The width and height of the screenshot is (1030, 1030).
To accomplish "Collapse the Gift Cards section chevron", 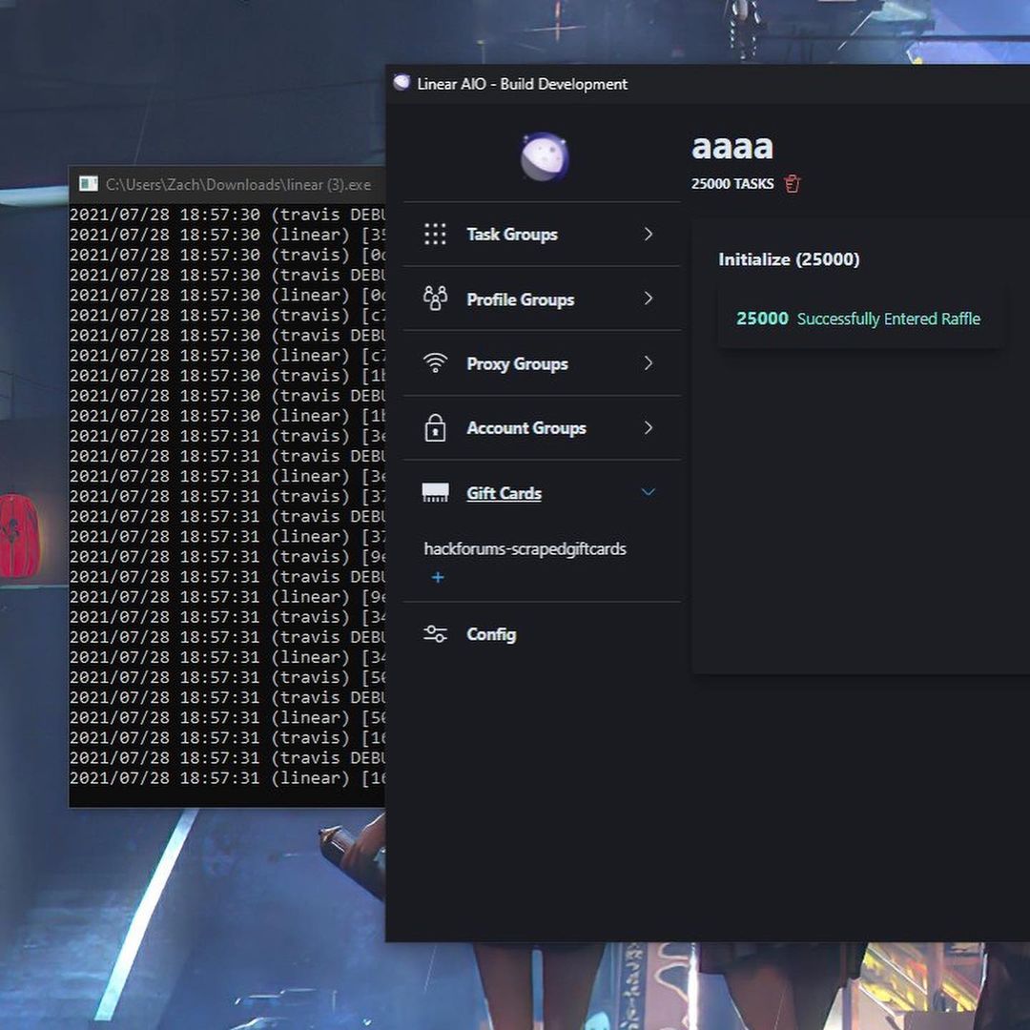I will 649,492.
